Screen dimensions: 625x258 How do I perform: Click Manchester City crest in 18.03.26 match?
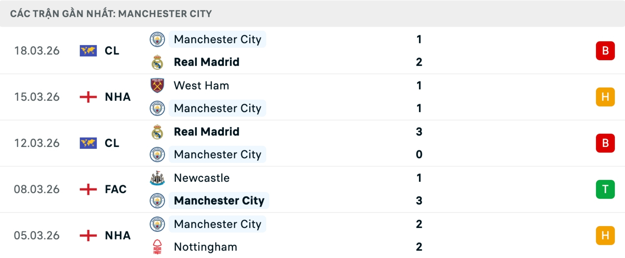(x=157, y=39)
